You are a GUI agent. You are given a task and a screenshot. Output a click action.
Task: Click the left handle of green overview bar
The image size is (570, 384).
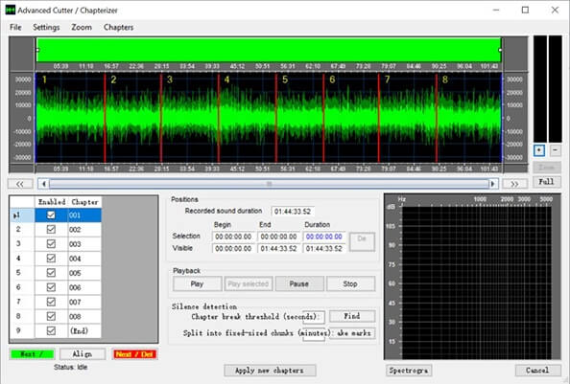pyautogui.click(x=37, y=50)
